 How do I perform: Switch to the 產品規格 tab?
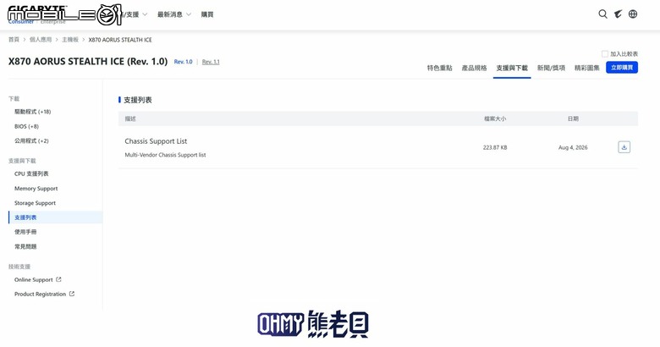474,68
